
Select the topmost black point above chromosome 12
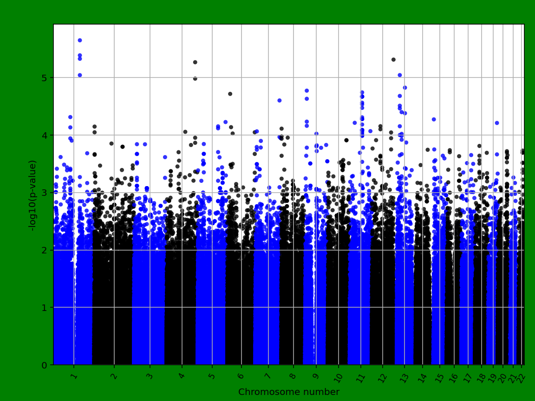[392, 59]
